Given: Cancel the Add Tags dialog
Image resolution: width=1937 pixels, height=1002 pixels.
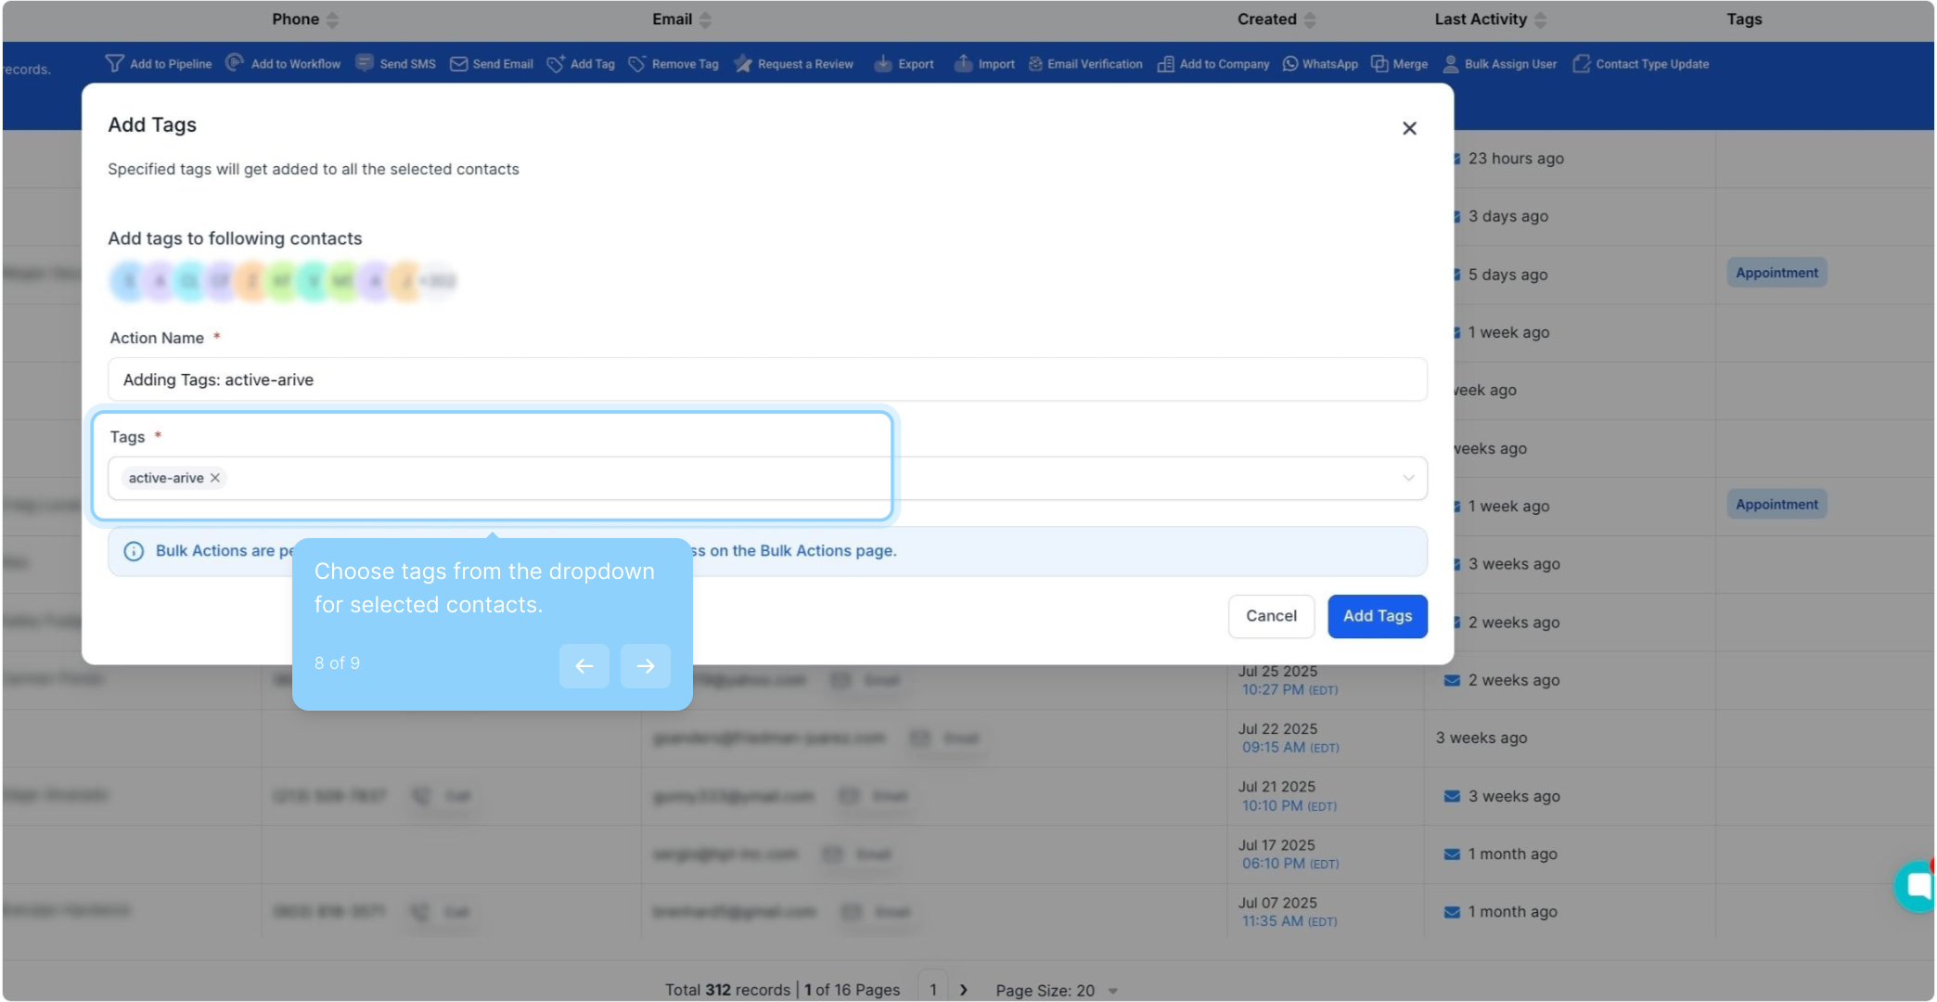Looking at the screenshot, I should [1271, 616].
